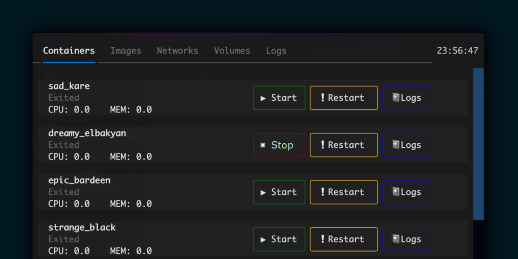Click the clock showing 23:56:47

pyautogui.click(x=457, y=51)
